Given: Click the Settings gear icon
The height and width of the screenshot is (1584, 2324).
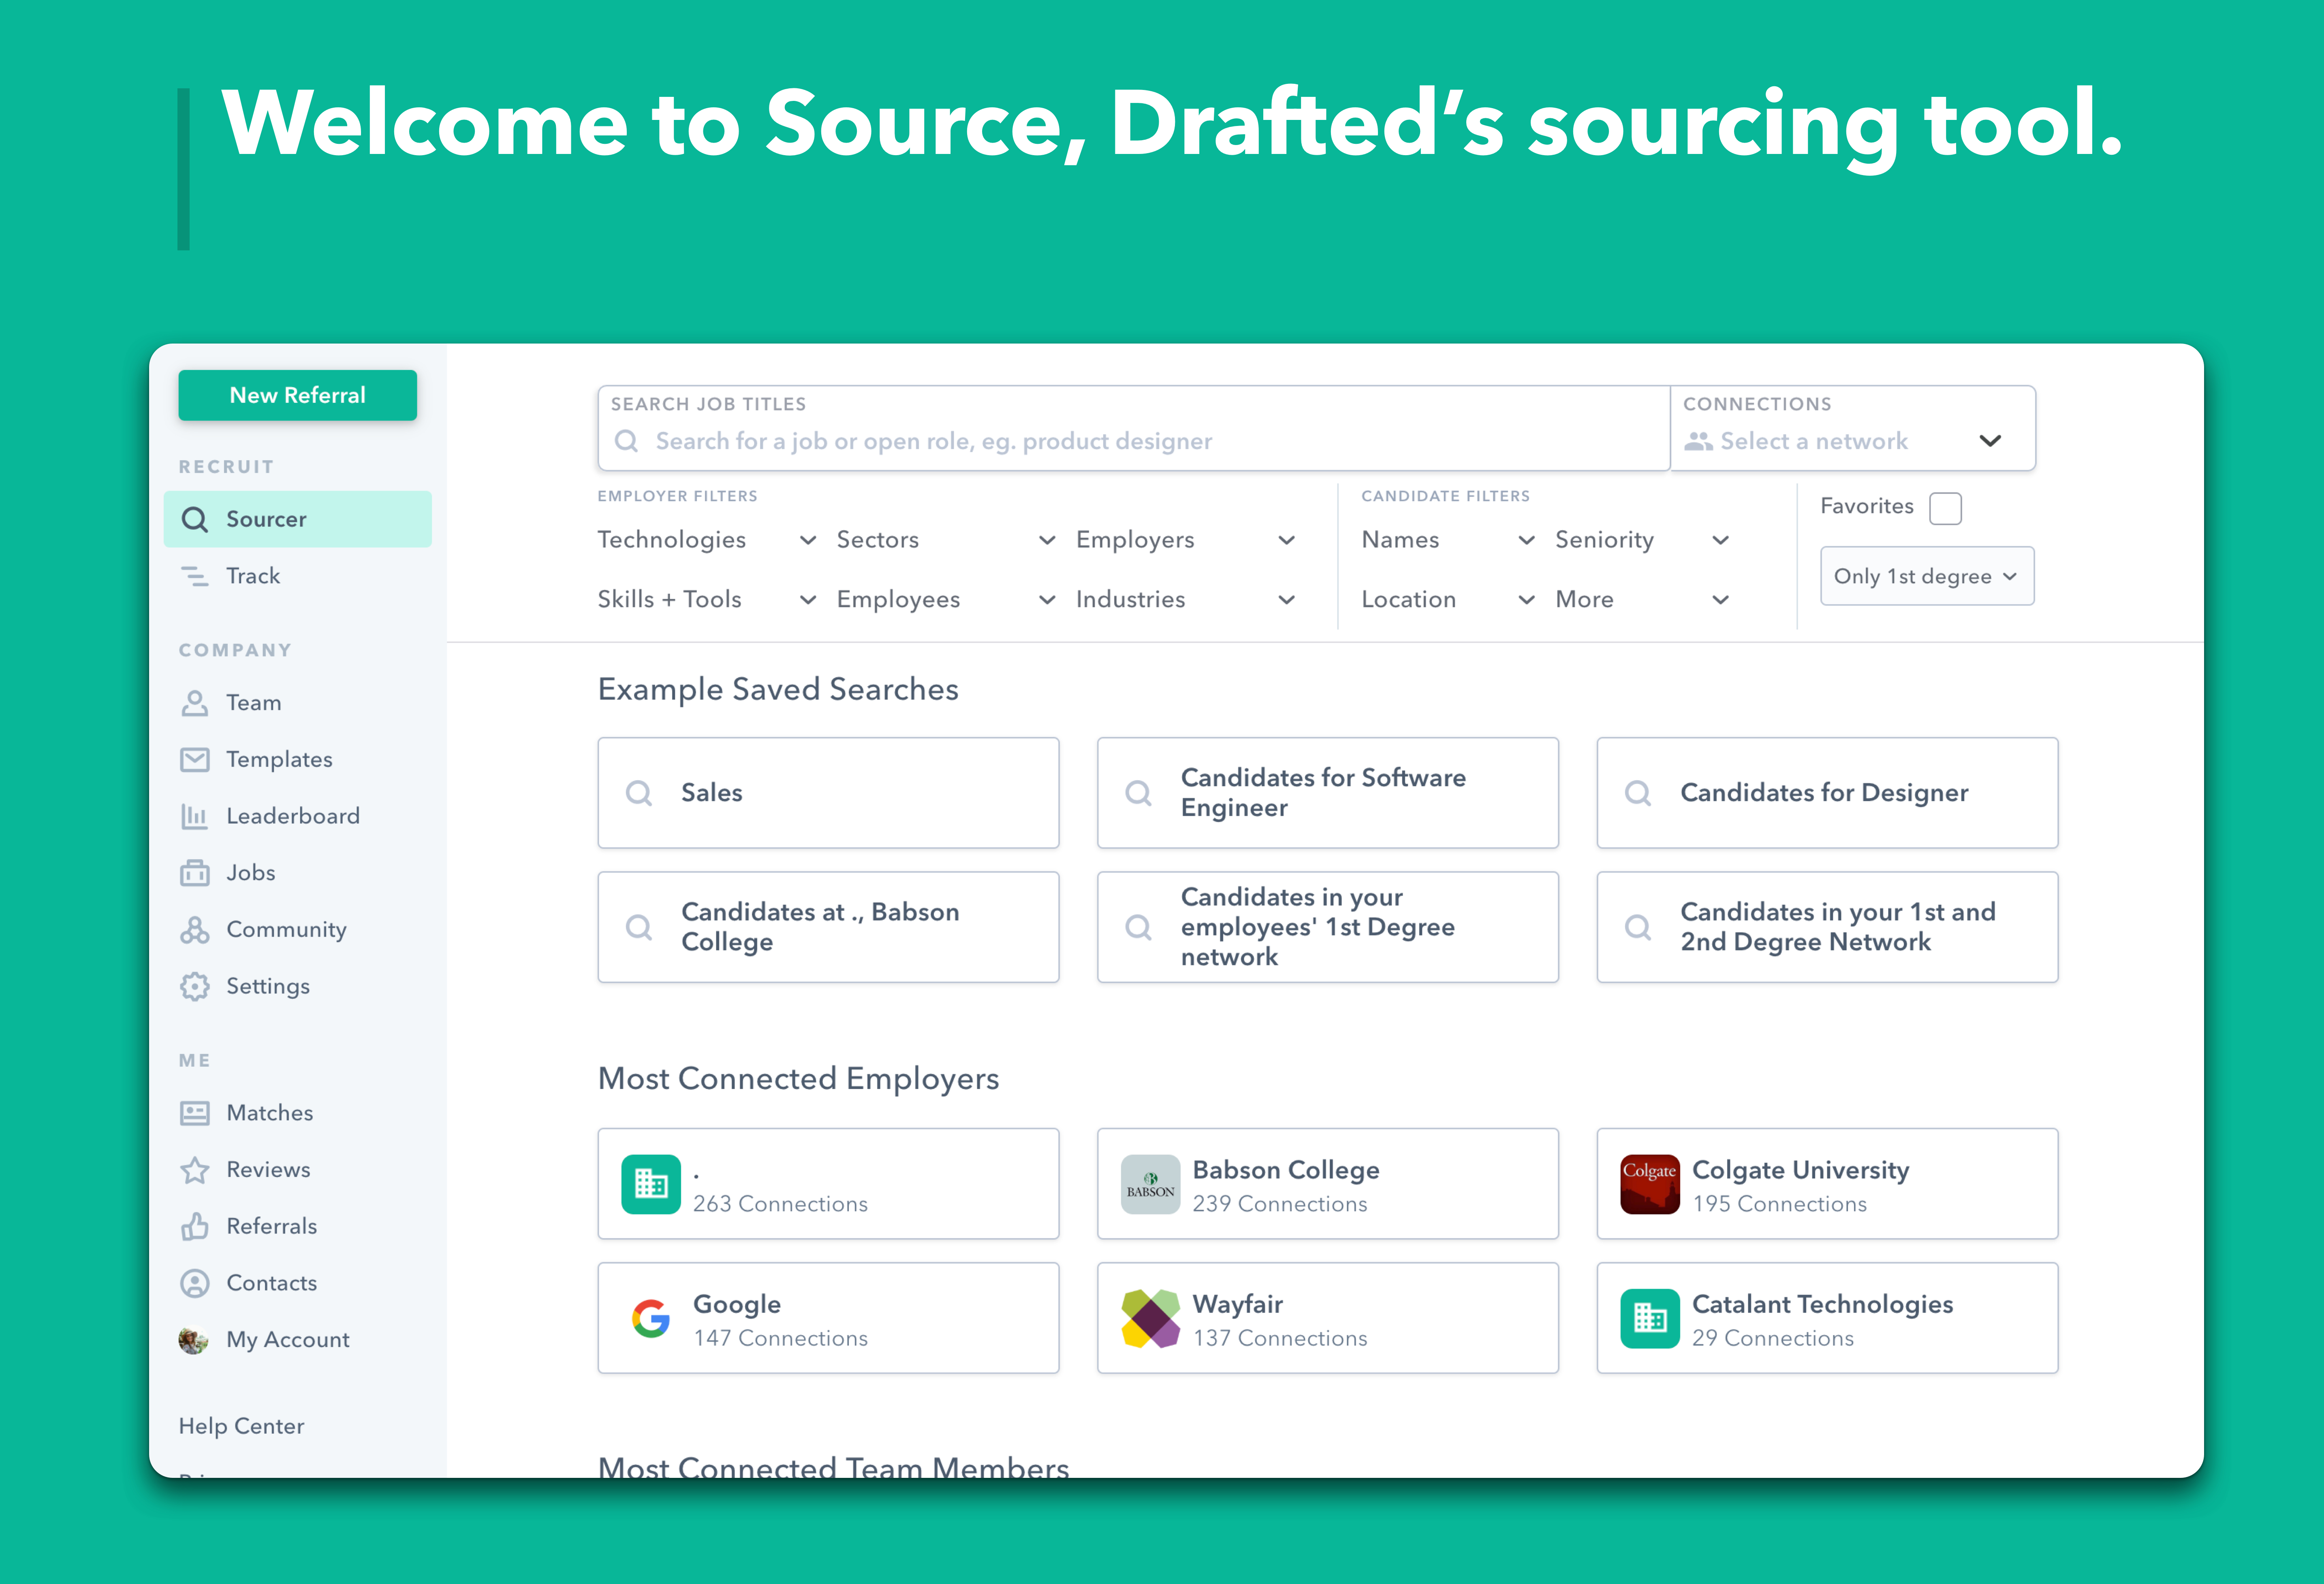Looking at the screenshot, I should pos(194,986).
